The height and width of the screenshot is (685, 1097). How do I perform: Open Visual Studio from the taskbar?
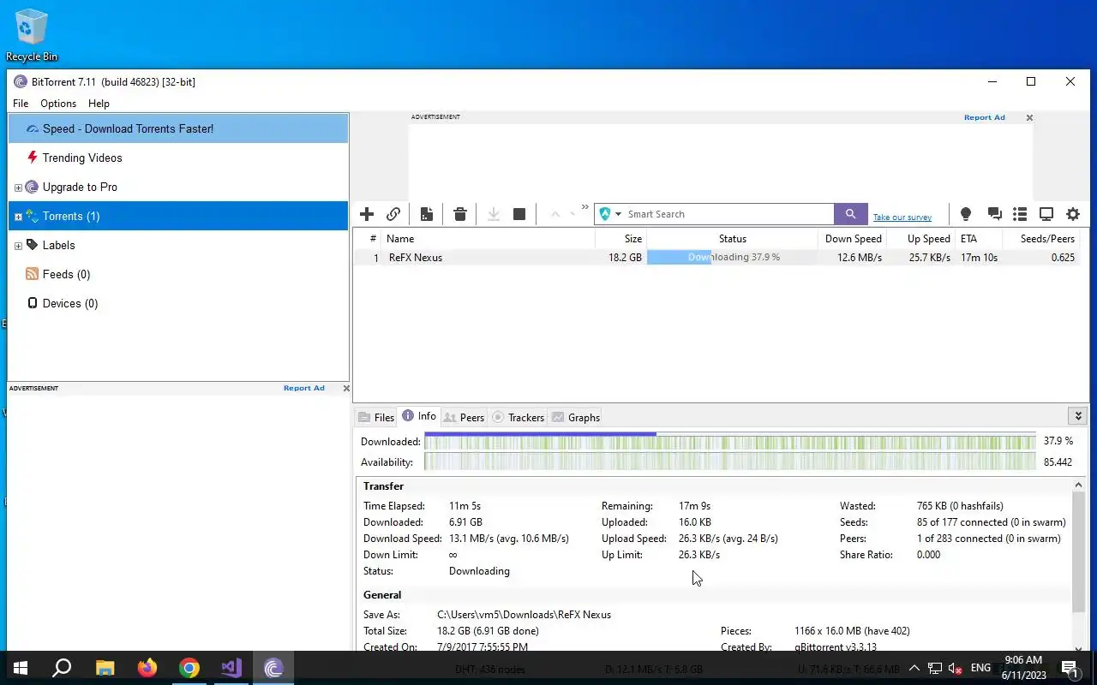[x=231, y=668]
